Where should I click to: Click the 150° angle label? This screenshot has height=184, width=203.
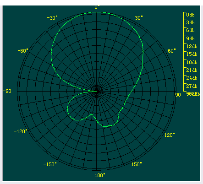(x=137, y=164)
